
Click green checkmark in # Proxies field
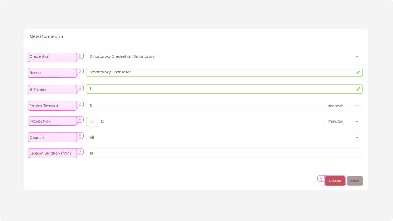pyautogui.click(x=358, y=89)
